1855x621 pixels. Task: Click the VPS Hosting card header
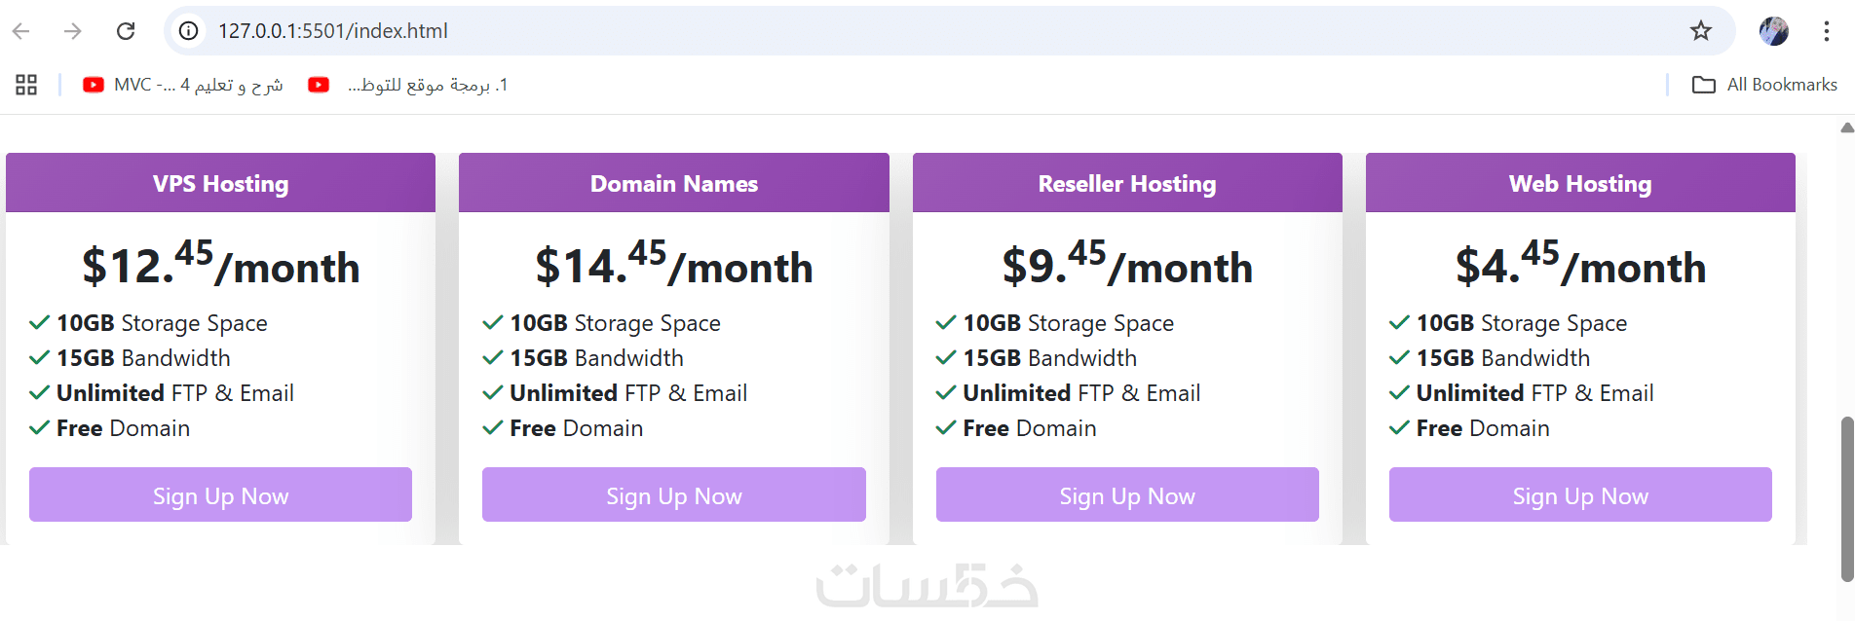(x=220, y=183)
